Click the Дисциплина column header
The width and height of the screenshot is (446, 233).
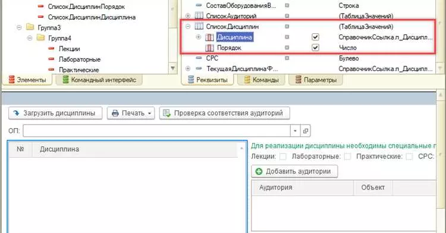135,149
